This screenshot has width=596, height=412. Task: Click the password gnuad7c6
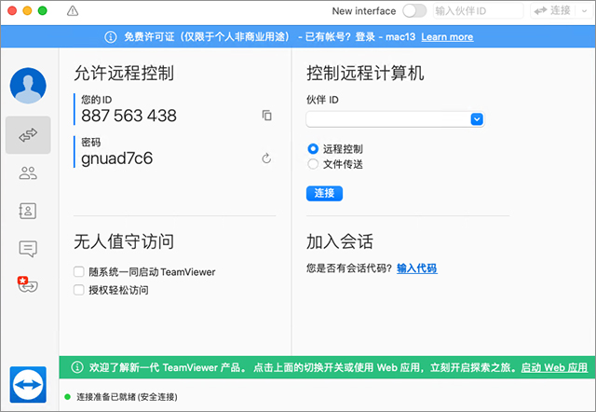(116, 158)
